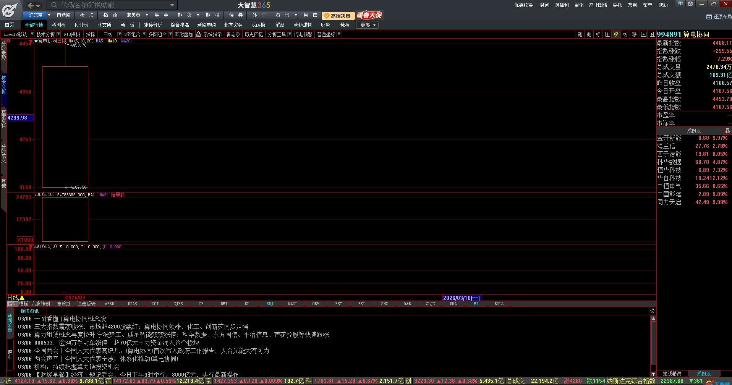This screenshot has width=732, height=385.
Task: Click the stock code search input
Action: (112, 5)
